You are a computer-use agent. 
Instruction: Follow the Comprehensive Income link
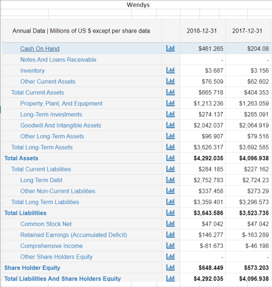point(51,246)
